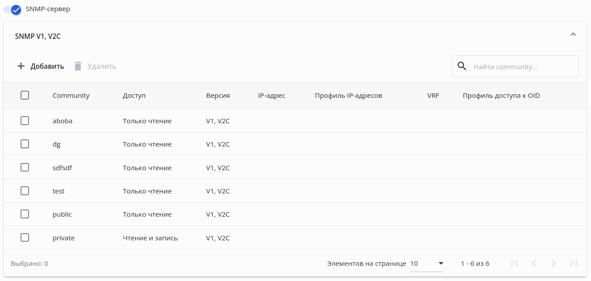The width and height of the screenshot is (591, 281).
Task: Focus the Найти community search field
Action: [522, 67]
